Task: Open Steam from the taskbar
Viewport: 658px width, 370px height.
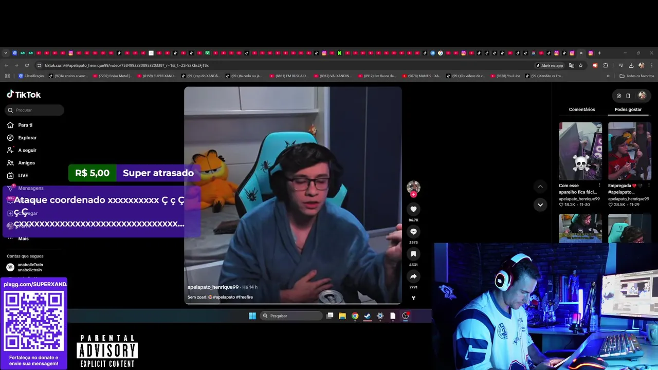Action: coord(368,316)
